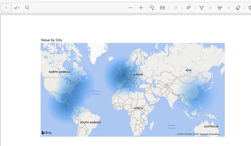The height and width of the screenshot is (146, 251).
Task: Zoom out using the minus icon
Action: pos(130,8)
